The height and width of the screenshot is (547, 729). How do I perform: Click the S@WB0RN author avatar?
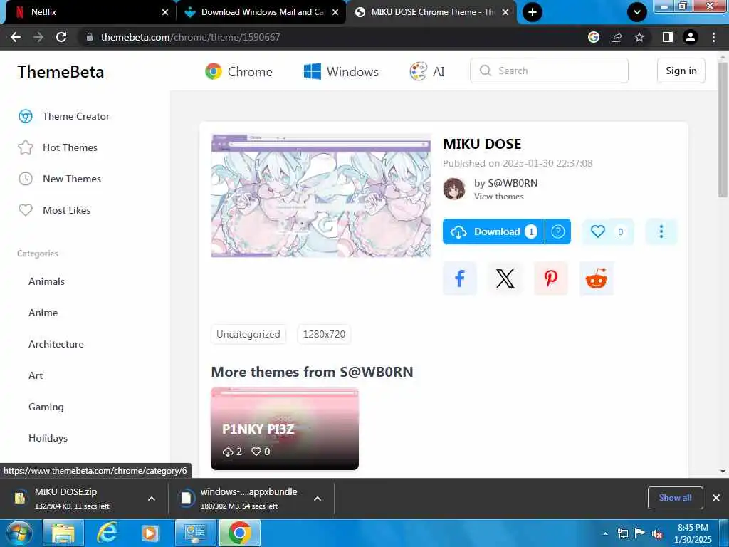click(454, 189)
